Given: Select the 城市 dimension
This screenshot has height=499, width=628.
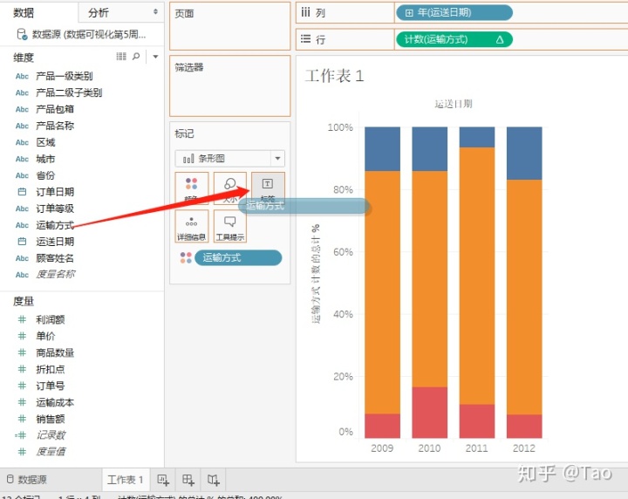Looking at the screenshot, I should (45, 159).
